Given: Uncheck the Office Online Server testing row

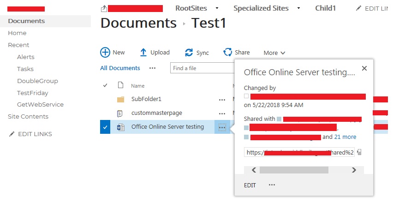Looking at the screenshot, I should 105,127.
